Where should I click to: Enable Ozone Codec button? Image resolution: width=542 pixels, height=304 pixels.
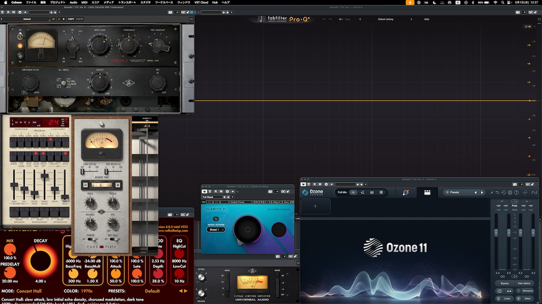click(x=504, y=298)
